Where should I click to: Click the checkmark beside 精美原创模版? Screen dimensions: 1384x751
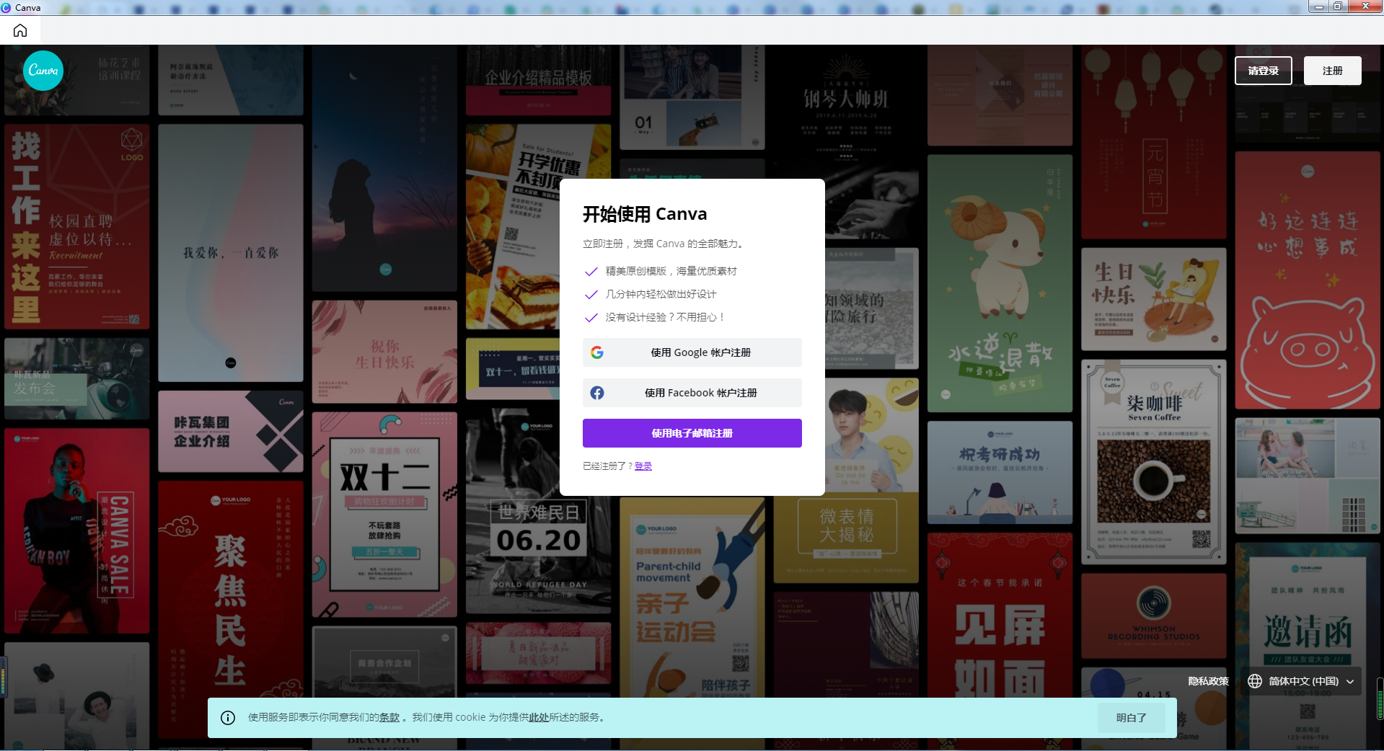tap(591, 272)
